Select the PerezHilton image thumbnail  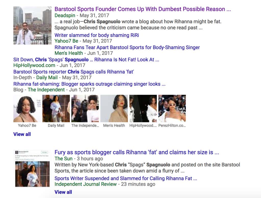(x=172, y=108)
